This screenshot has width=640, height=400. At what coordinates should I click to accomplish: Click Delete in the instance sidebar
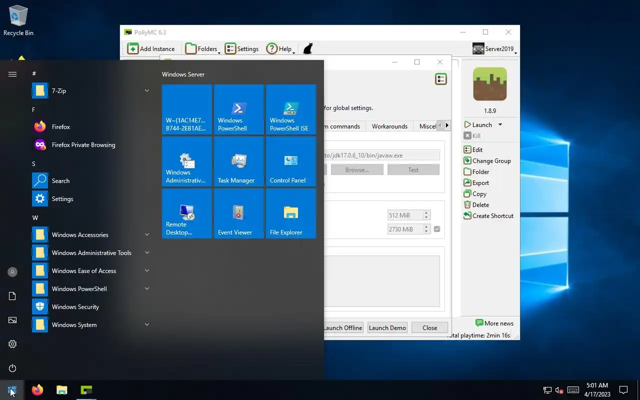476,204
